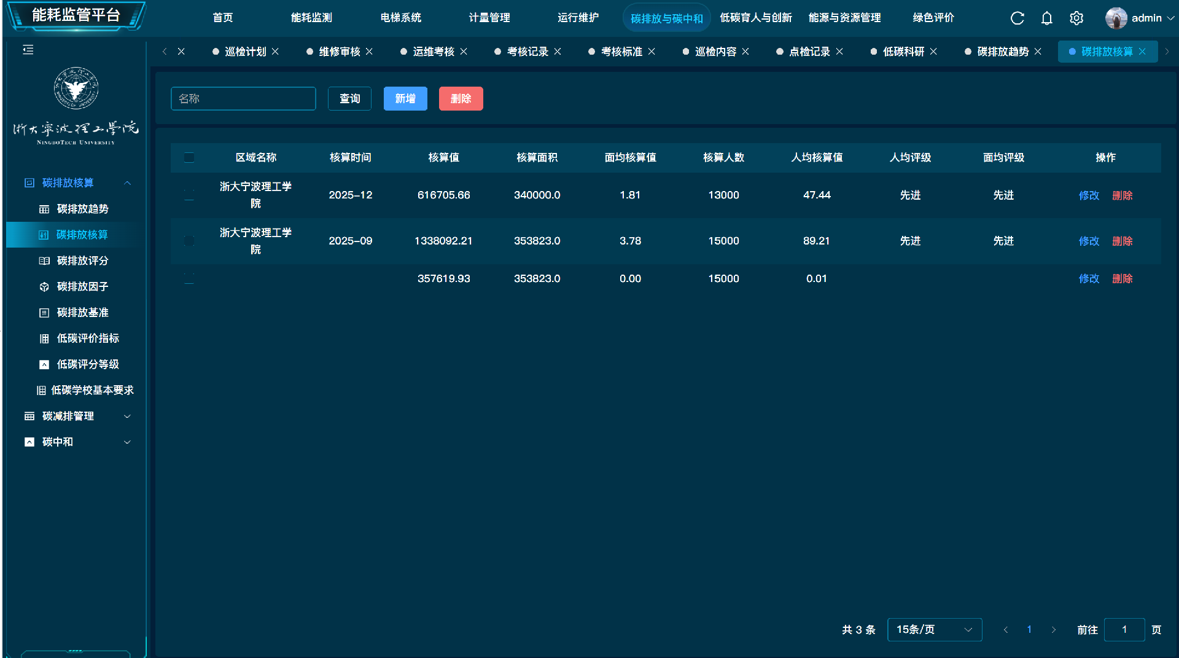Expand the 碳中和 sidebar menu
Viewport: 1179px width, 658px height.
pyautogui.click(x=77, y=442)
